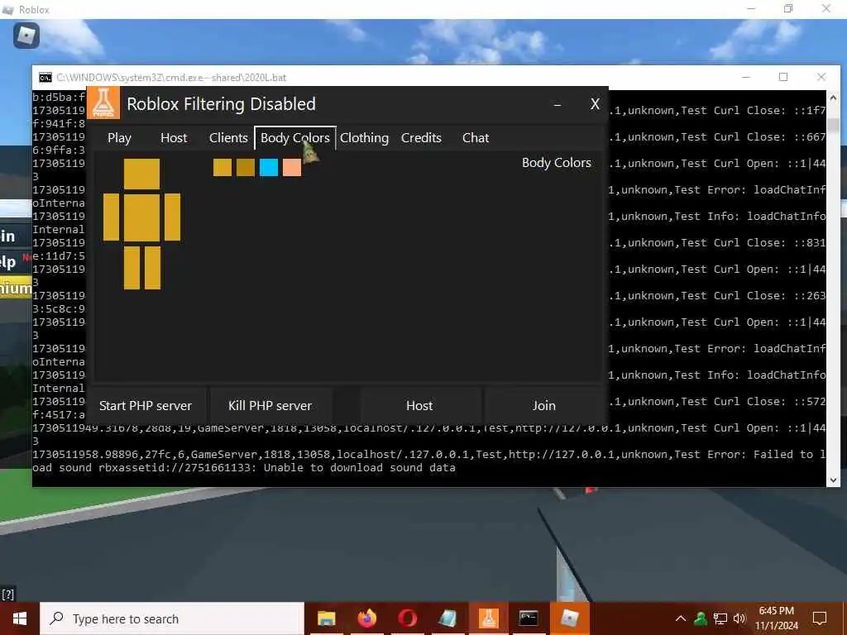The image size is (847, 635).
Task: Open the clock showing 6:45 PM
Action: pyautogui.click(x=776, y=618)
